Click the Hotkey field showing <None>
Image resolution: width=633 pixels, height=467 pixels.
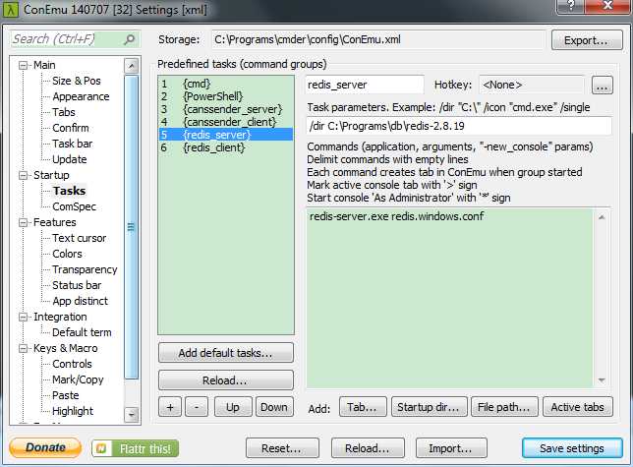[531, 85]
